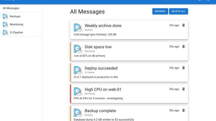
Task: Refresh the message list
Action: tap(160, 11)
